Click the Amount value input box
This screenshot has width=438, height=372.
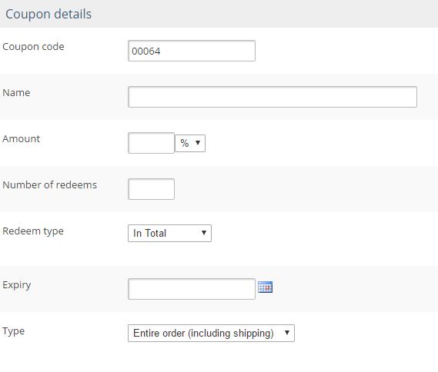pyautogui.click(x=151, y=143)
